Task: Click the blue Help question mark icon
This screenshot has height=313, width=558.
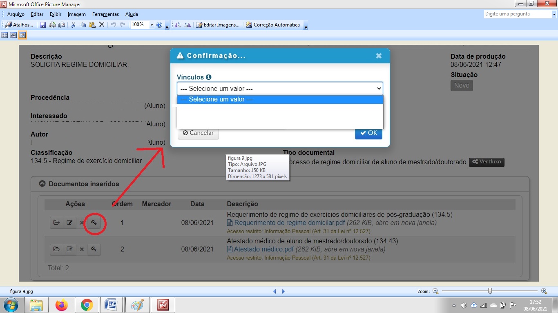Action: pyautogui.click(x=159, y=25)
